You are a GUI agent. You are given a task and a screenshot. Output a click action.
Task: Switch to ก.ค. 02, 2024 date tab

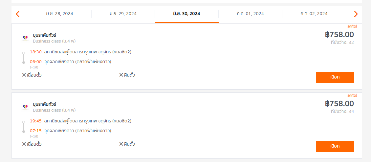coord(314,14)
